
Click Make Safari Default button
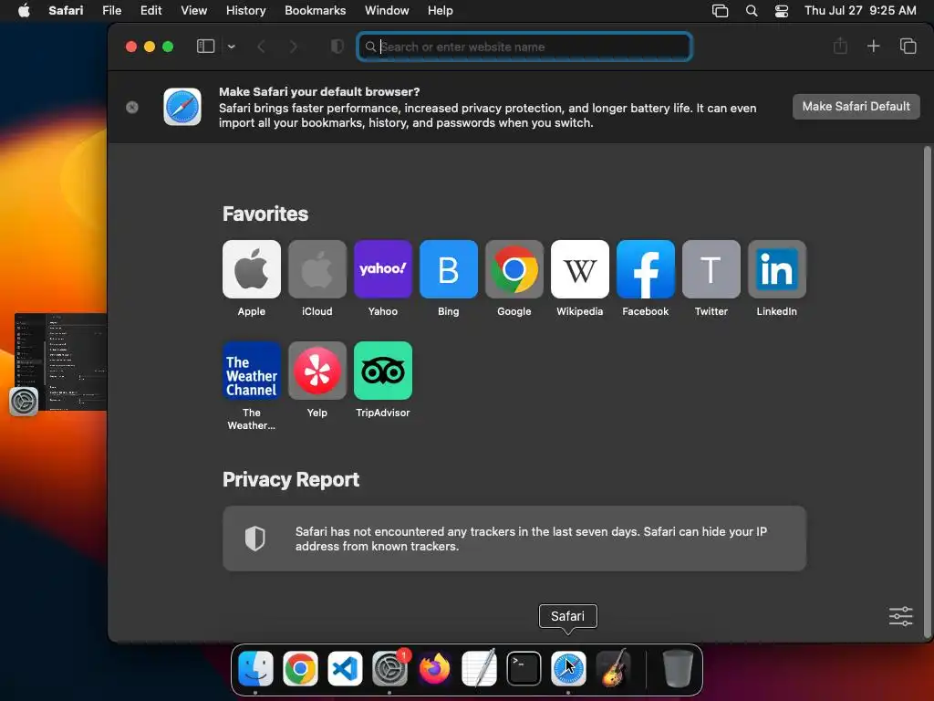click(x=856, y=106)
